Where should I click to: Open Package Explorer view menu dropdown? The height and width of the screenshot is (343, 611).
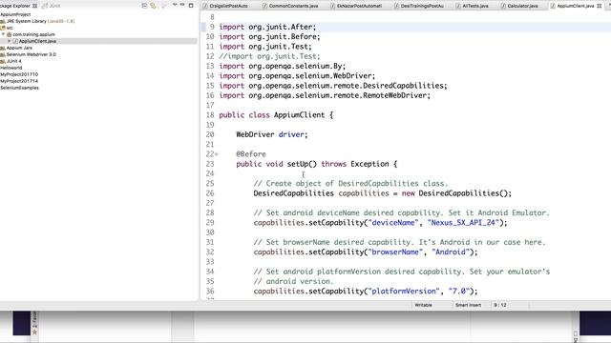175,5
